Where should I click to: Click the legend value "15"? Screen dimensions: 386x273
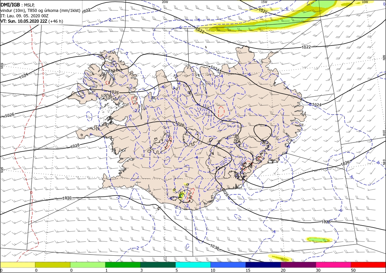pos(248,270)
